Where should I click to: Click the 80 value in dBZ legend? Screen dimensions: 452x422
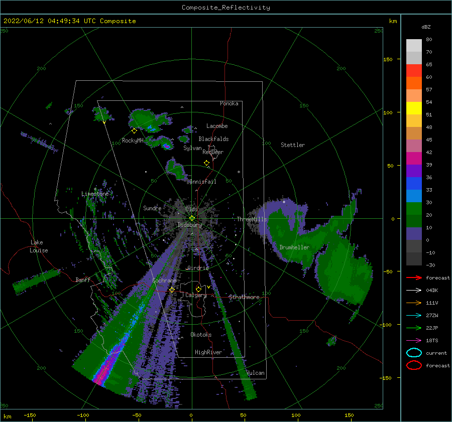click(x=429, y=40)
